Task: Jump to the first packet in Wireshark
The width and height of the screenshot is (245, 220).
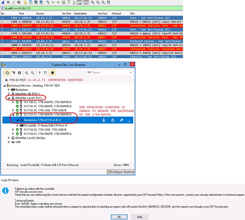Action: pyautogui.click(x=69, y=2)
